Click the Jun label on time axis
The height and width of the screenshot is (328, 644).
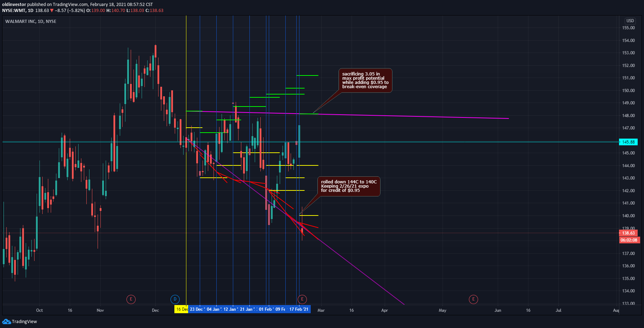click(x=498, y=310)
